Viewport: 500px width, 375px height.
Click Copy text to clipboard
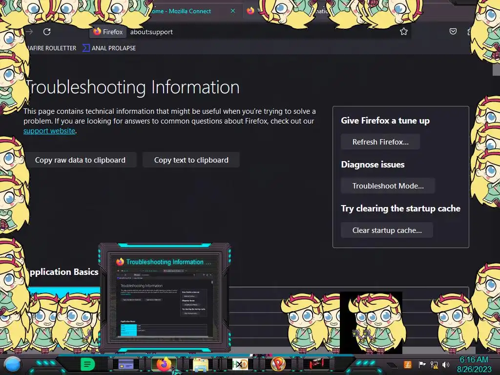click(191, 160)
